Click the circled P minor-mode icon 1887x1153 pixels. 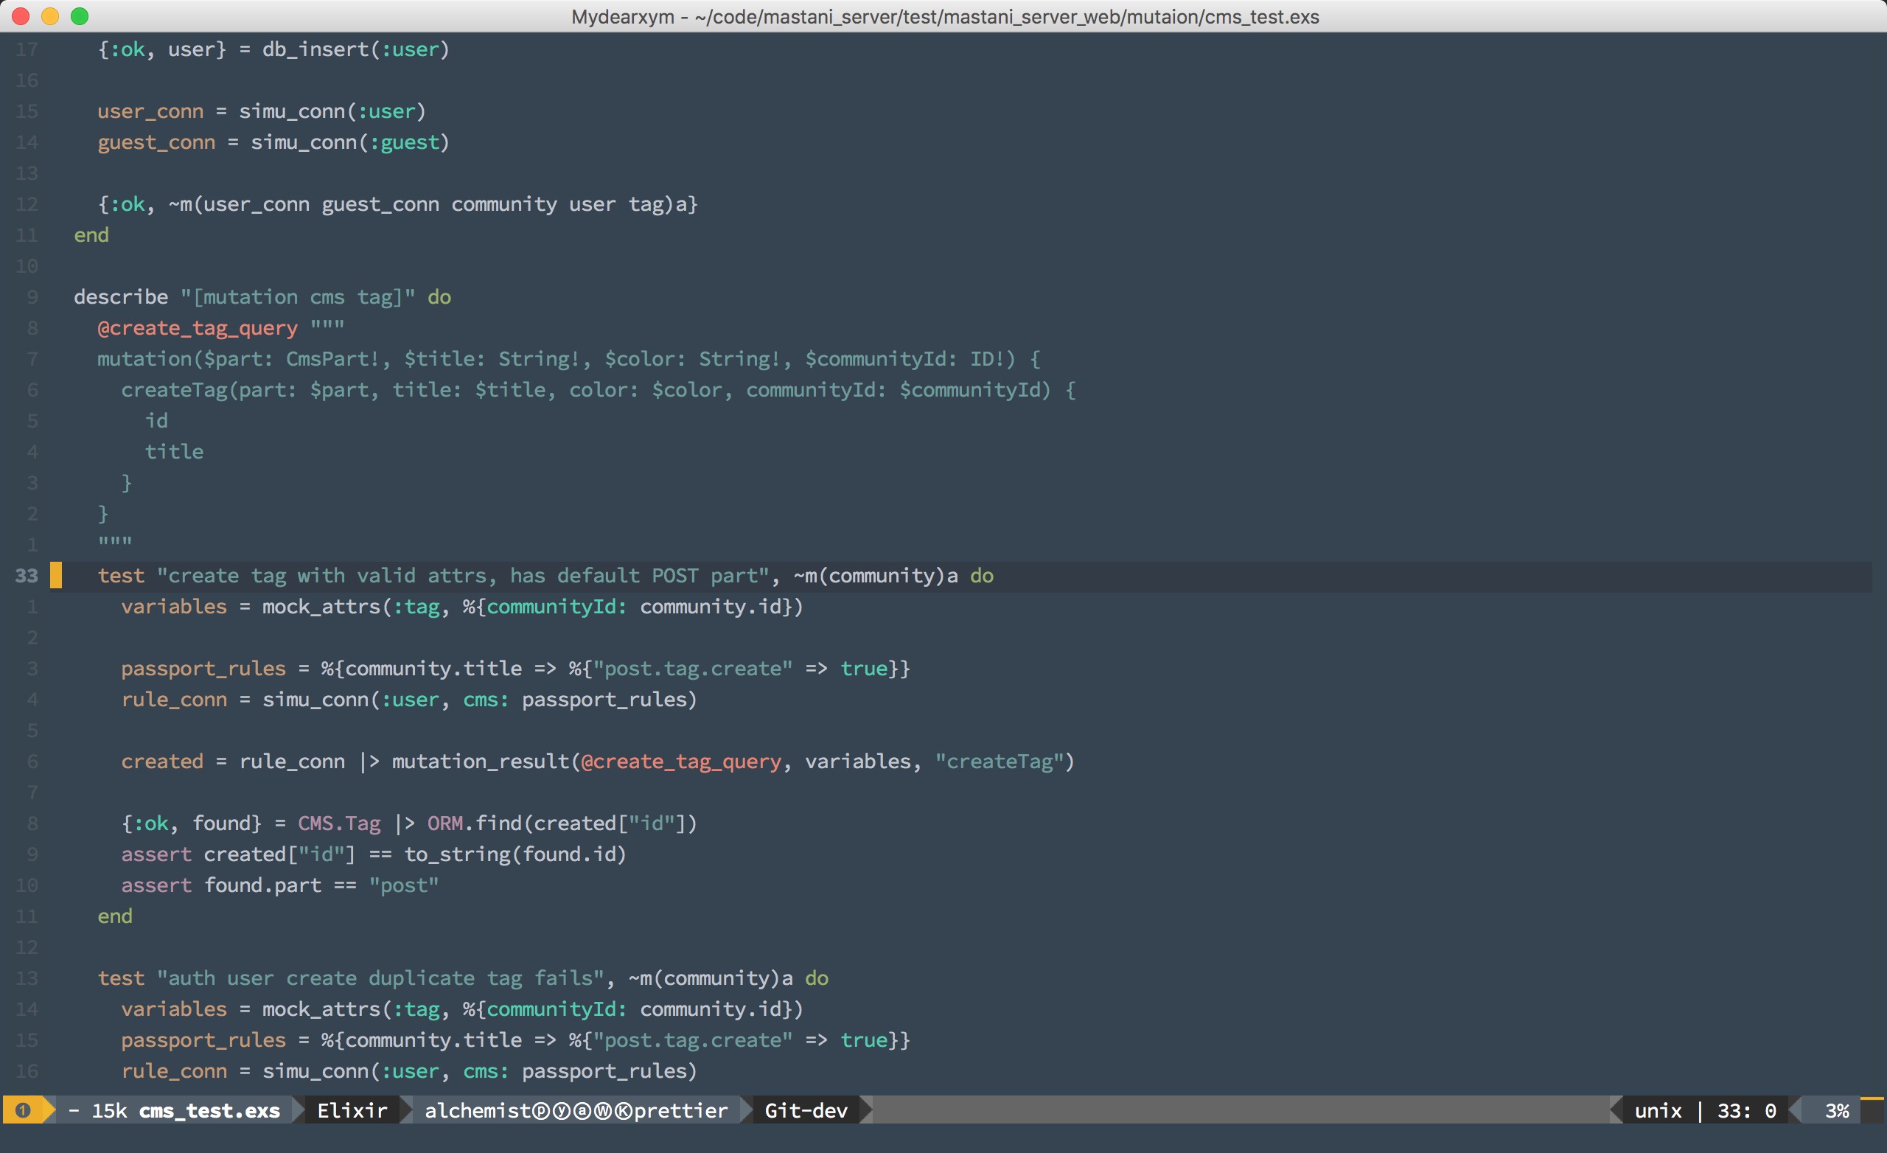(542, 1111)
